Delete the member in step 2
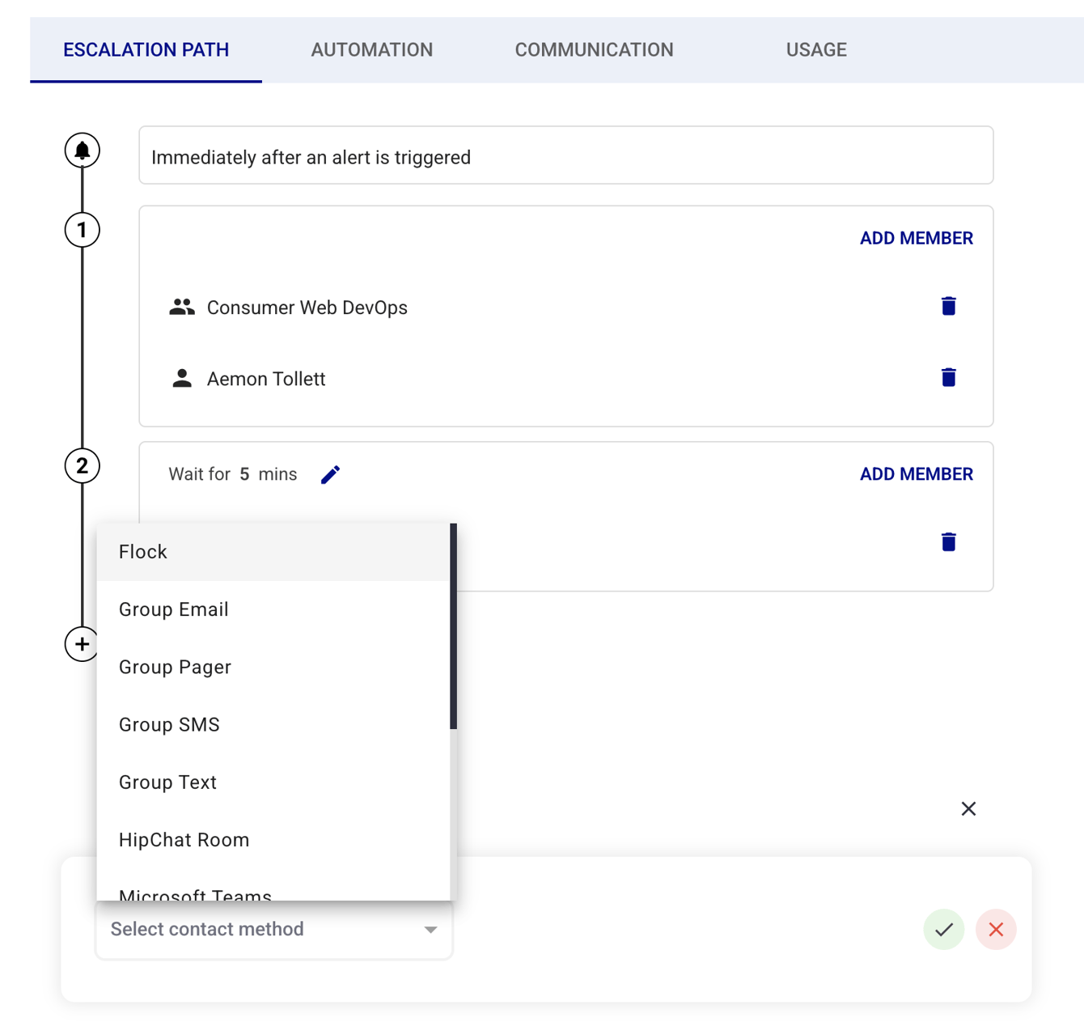 coord(948,541)
